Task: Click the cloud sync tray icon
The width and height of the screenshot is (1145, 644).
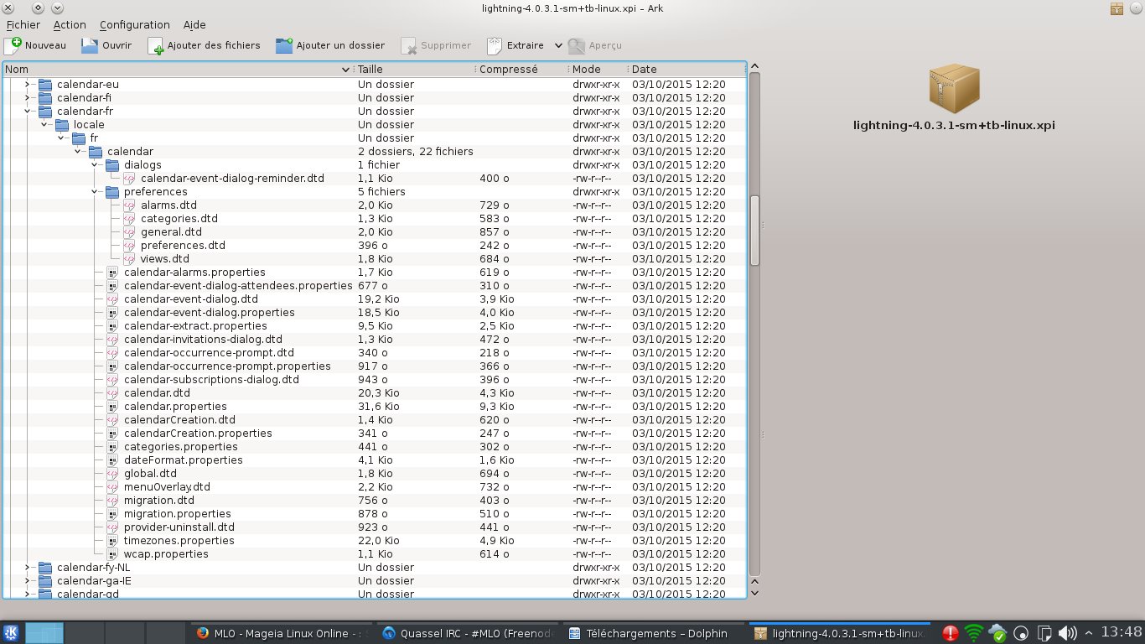Action: point(997,633)
